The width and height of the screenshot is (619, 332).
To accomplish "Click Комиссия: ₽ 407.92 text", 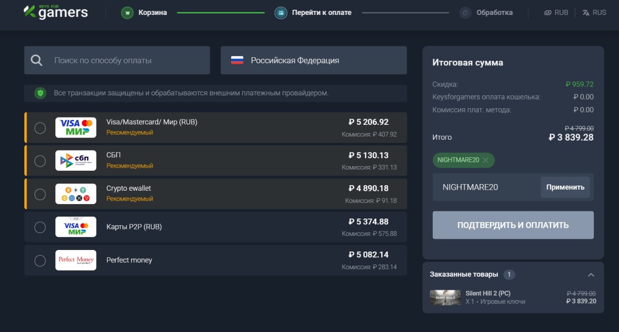I will click(369, 135).
